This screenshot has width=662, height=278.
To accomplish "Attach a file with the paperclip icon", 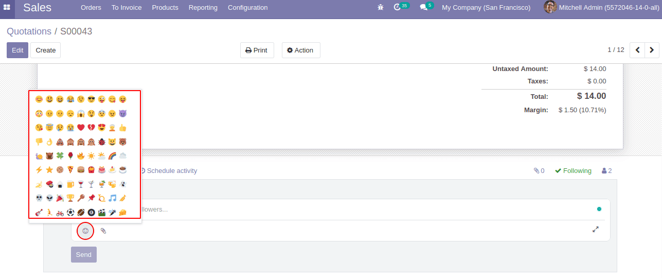I will coord(103,231).
